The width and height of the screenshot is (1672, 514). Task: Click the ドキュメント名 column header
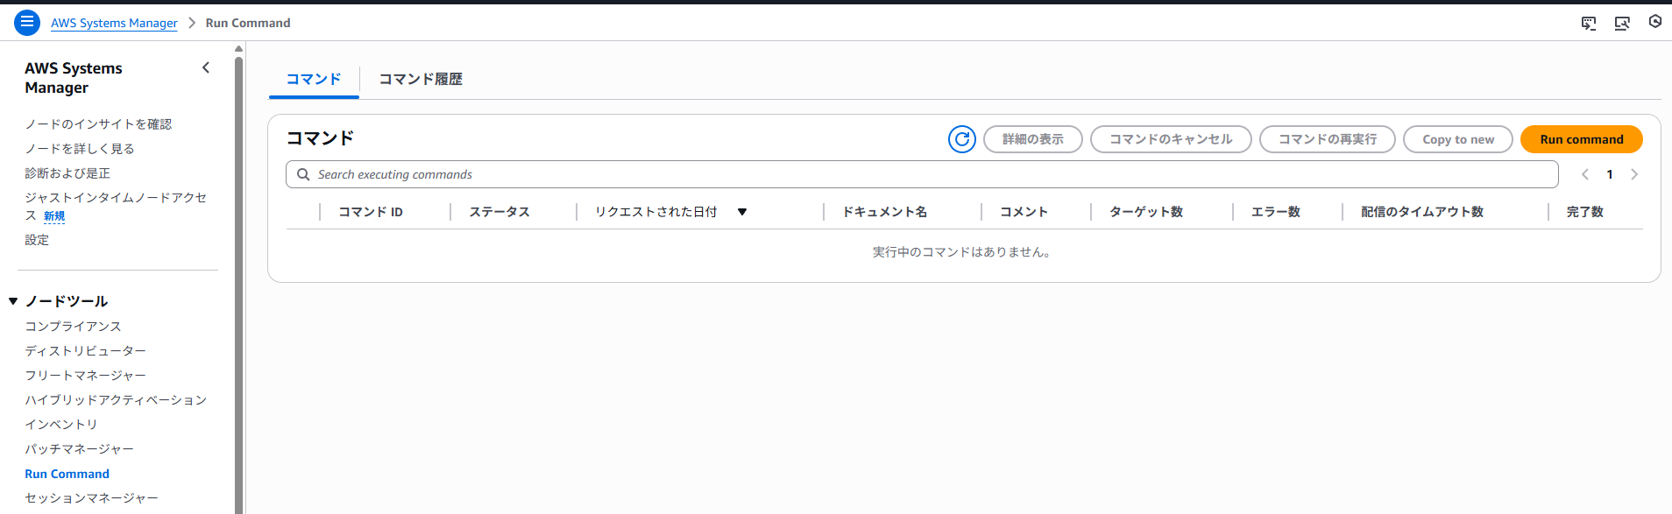pos(885,212)
